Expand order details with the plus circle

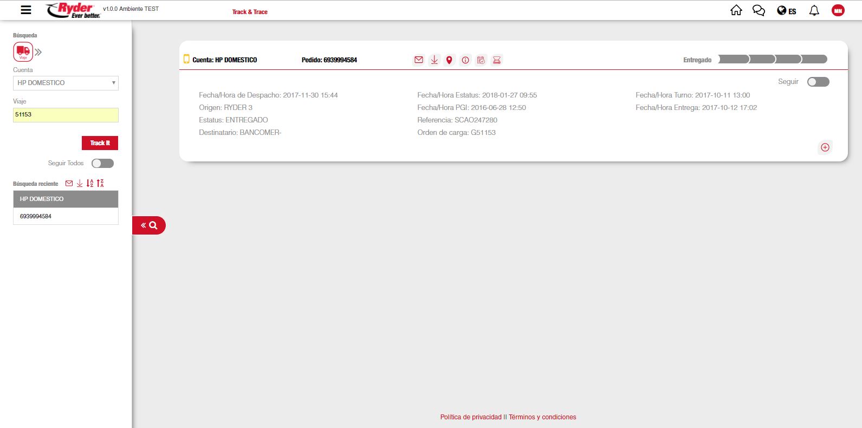pos(825,147)
